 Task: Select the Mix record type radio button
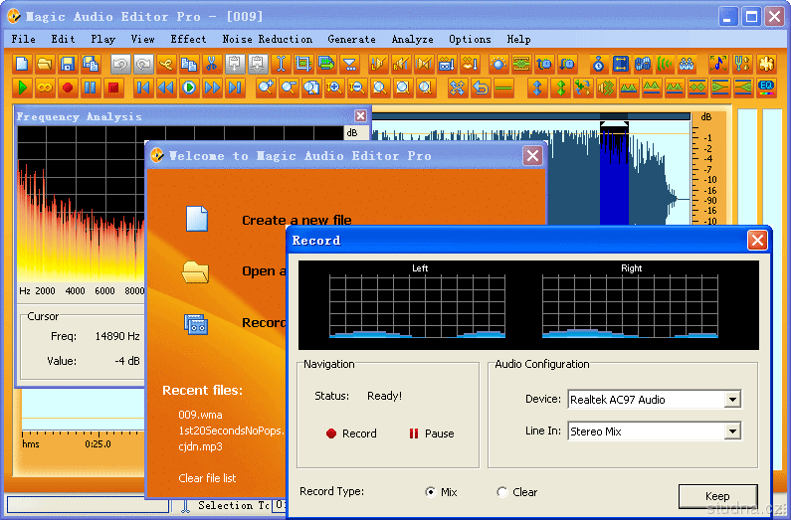pyautogui.click(x=430, y=492)
